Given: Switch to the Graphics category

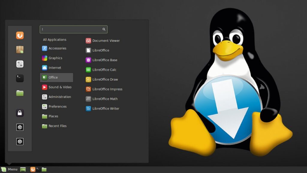Looking at the screenshot, I should click(x=55, y=58).
